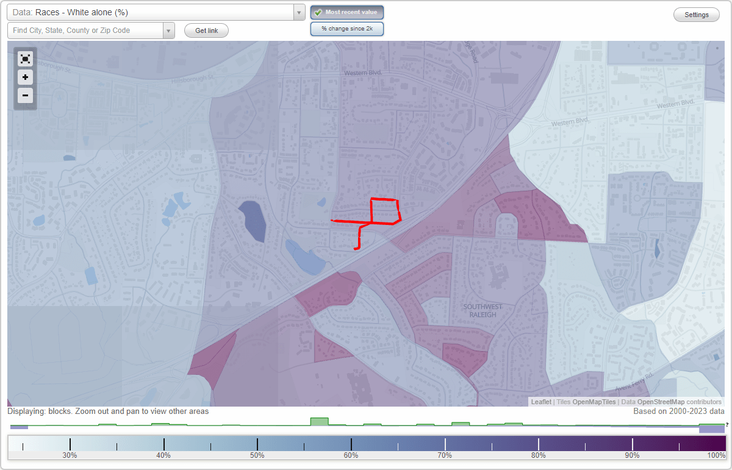The width and height of the screenshot is (732, 470).
Task: Click the Get link button
Action: click(206, 30)
